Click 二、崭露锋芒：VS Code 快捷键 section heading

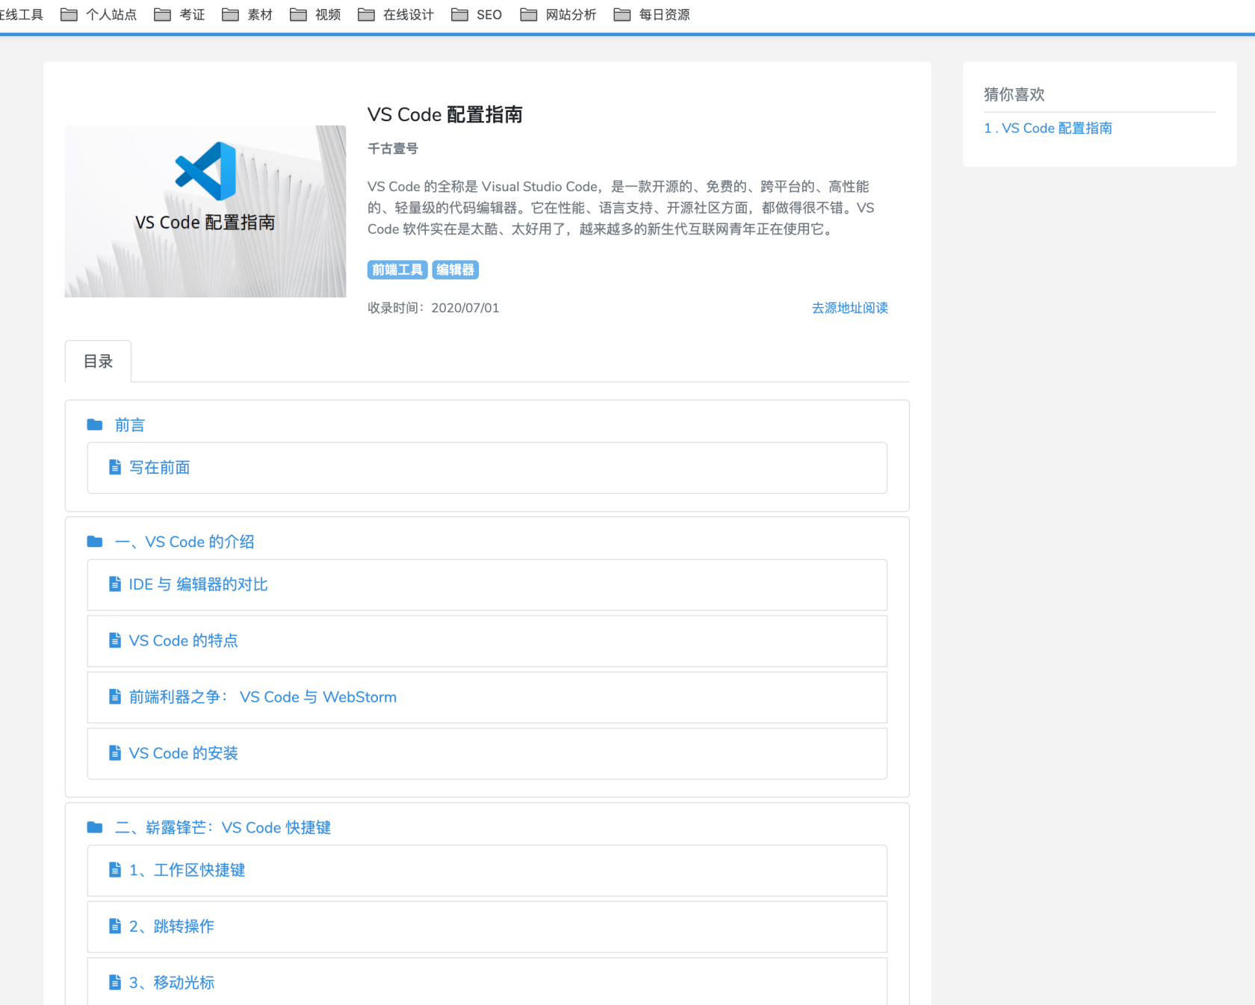click(223, 827)
